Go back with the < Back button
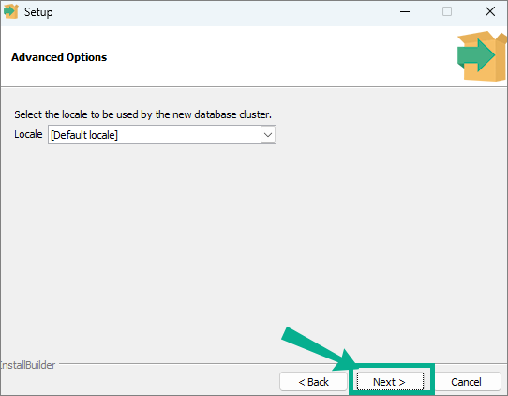 313,382
